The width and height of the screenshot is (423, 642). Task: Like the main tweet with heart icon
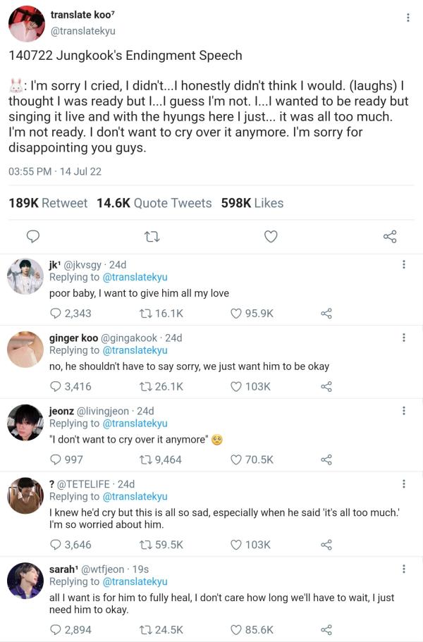(271, 237)
